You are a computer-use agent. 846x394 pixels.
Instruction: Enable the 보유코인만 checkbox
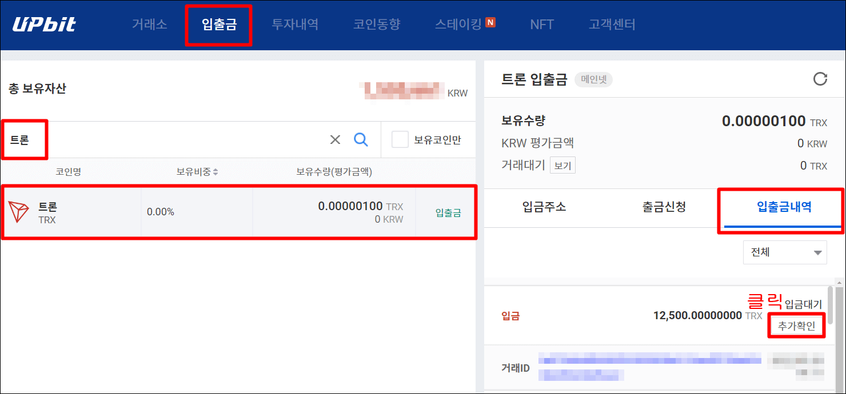tap(400, 139)
